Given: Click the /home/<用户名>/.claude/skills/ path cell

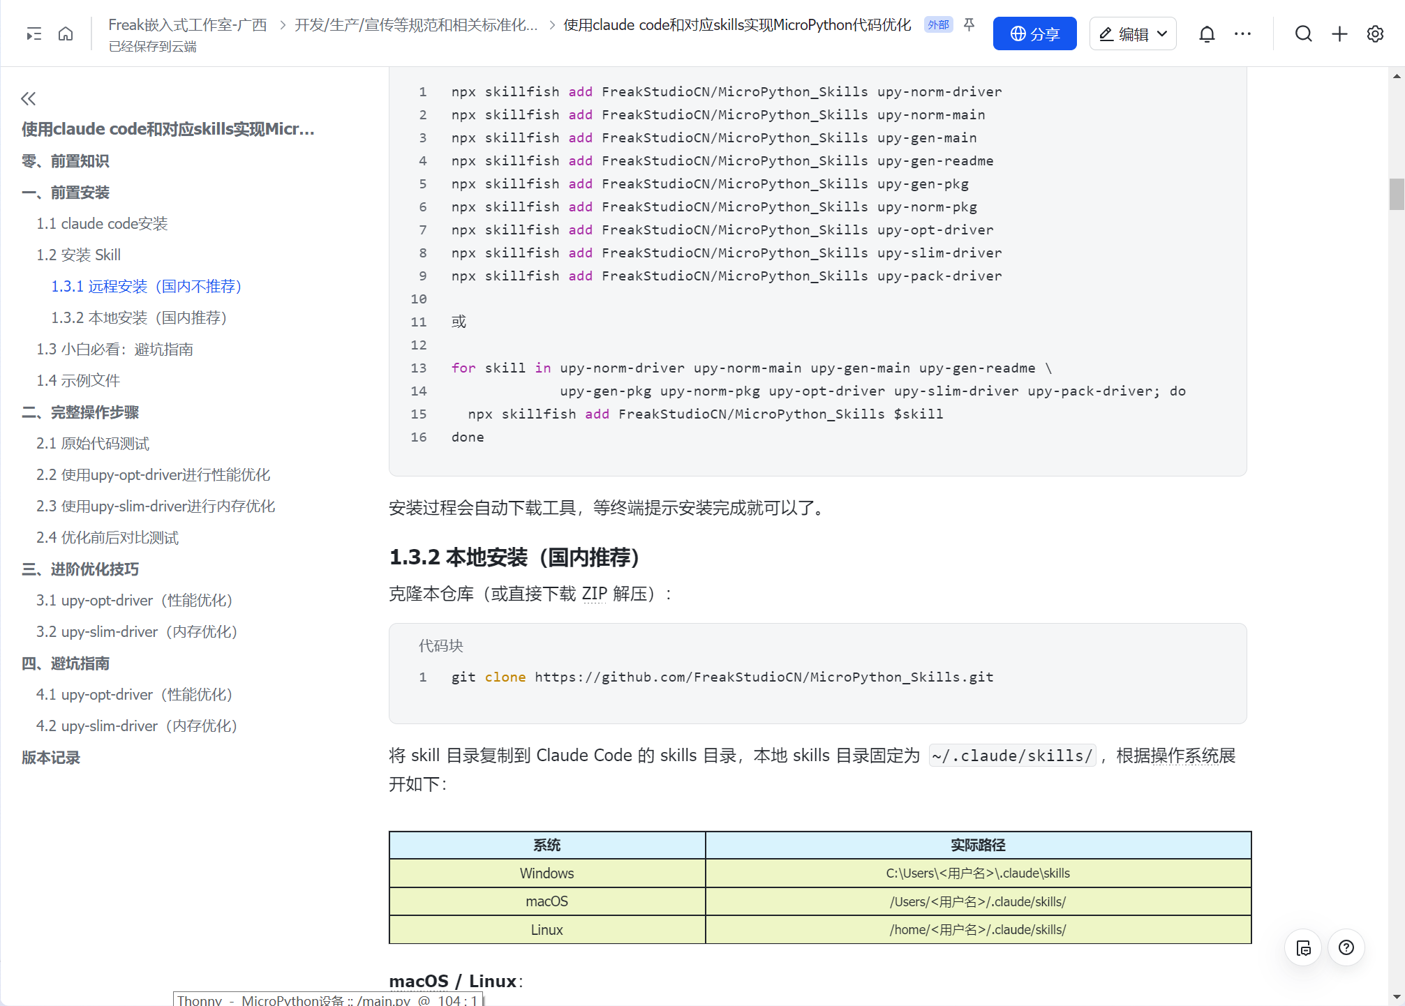Looking at the screenshot, I should click(x=978, y=930).
